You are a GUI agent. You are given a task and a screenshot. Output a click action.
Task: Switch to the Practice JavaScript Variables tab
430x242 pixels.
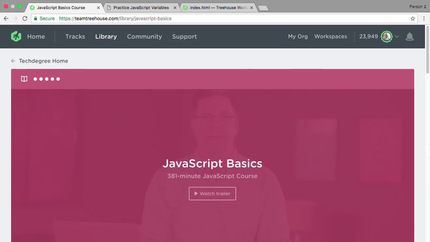click(141, 7)
